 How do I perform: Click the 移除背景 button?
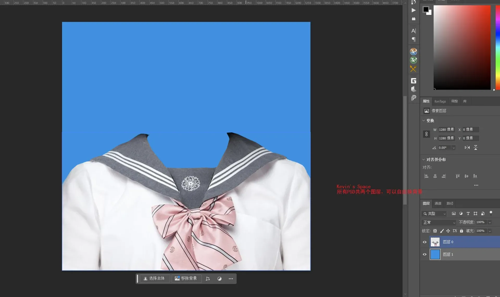(x=186, y=279)
